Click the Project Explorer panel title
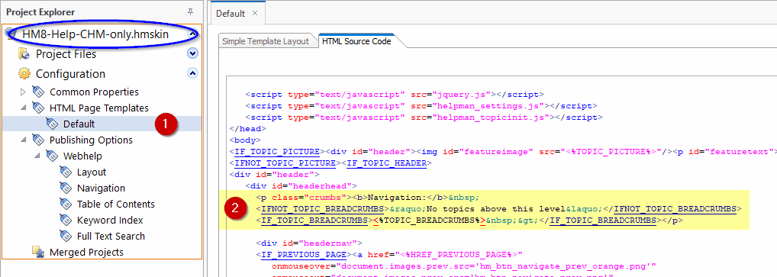The height and width of the screenshot is (277, 777). point(40,11)
